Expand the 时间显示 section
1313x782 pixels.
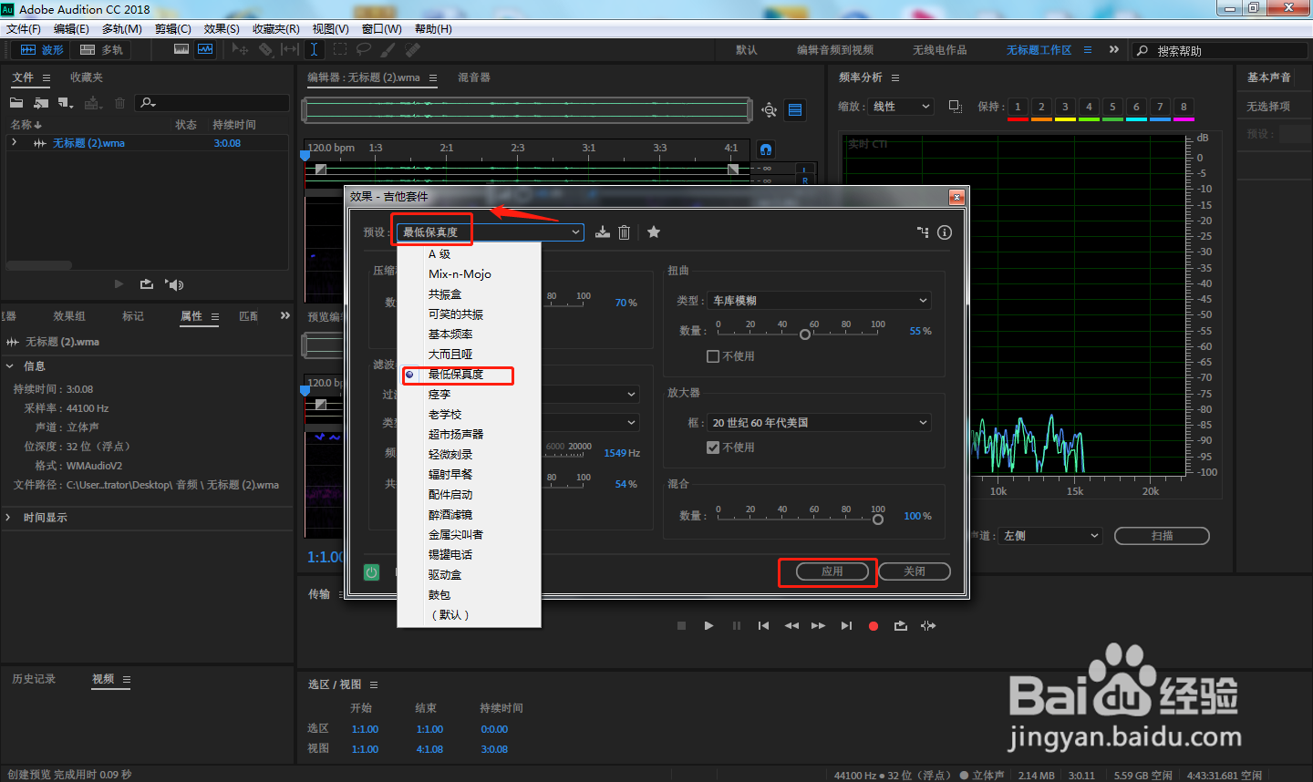9,518
